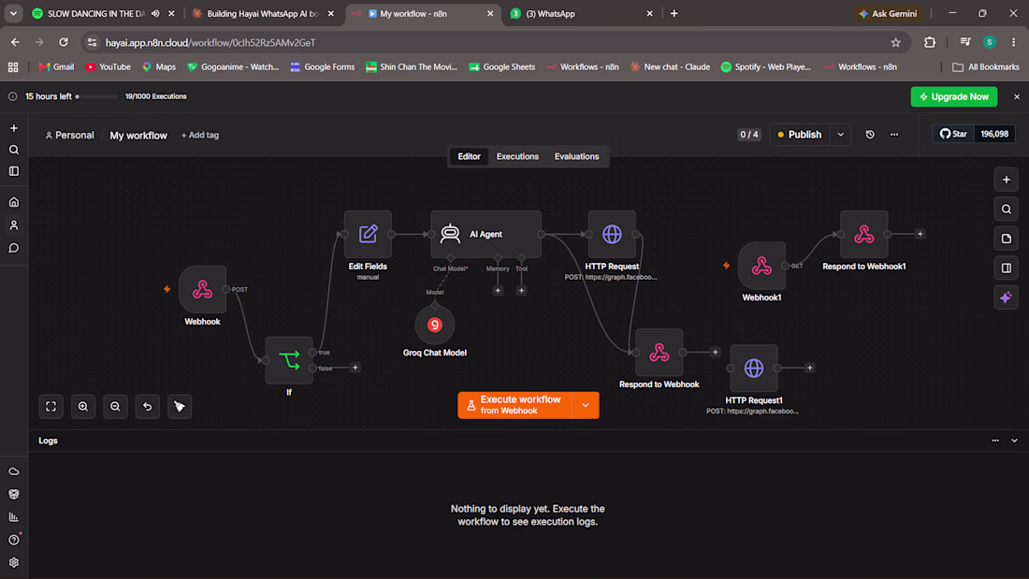Switch to the WhatsApp browser tab
1029x579 pixels.
tap(582, 13)
